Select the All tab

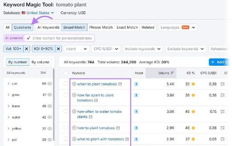click(x=8, y=27)
